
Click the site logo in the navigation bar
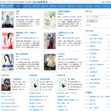[x=7, y=6]
